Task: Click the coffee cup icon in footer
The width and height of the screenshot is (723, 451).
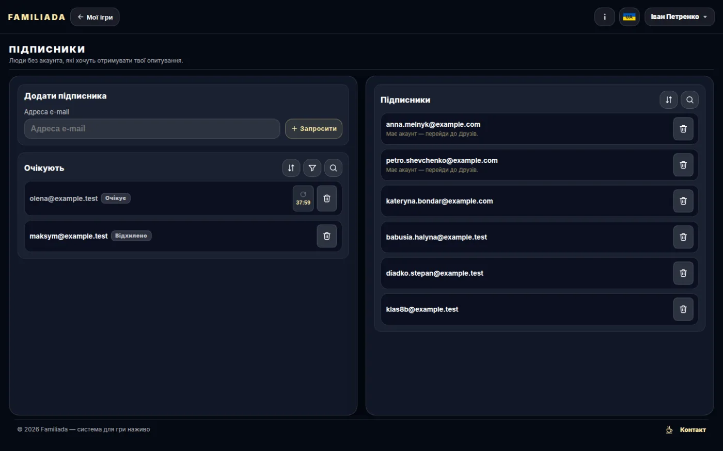Action: click(x=669, y=429)
